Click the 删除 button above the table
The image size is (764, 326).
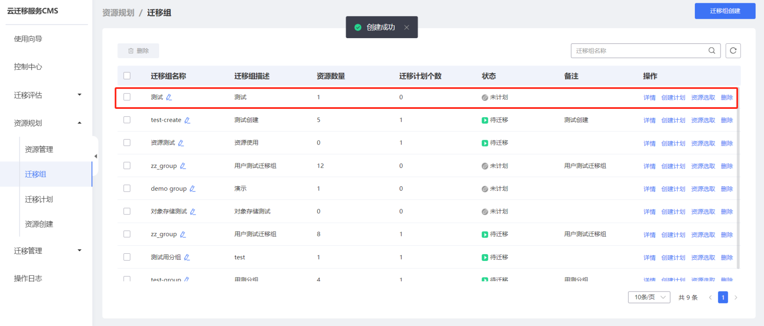(x=138, y=51)
